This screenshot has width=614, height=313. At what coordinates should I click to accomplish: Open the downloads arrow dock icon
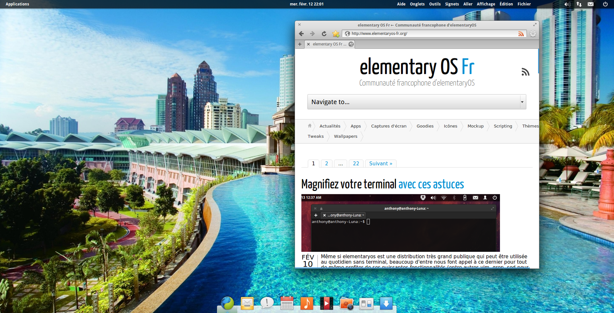[386, 303]
